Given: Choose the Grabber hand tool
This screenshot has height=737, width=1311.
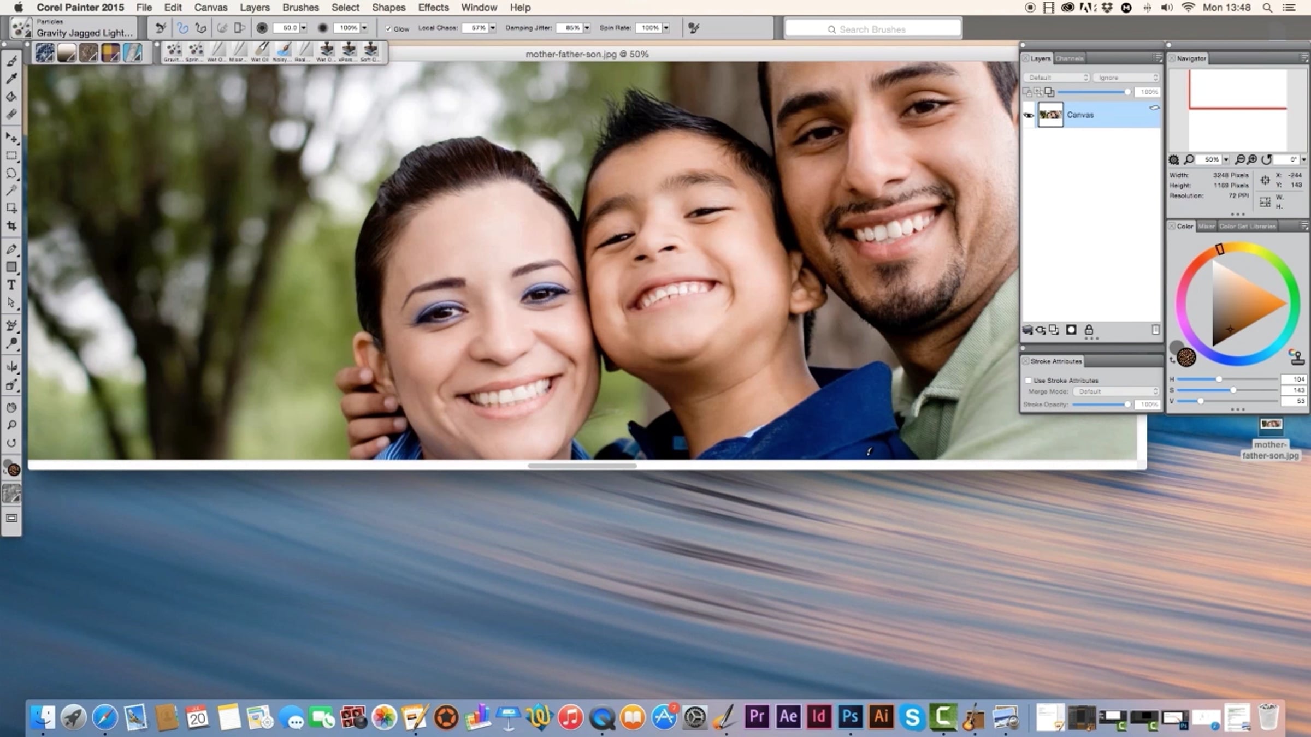Looking at the screenshot, I should pyautogui.click(x=11, y=407).
